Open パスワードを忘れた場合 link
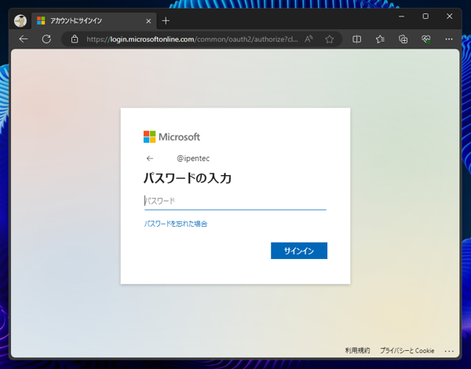The image size is (471, 369). tap(176, 224)
